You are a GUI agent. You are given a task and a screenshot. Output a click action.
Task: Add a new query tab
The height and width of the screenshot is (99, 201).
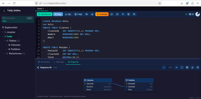[50, 9]
